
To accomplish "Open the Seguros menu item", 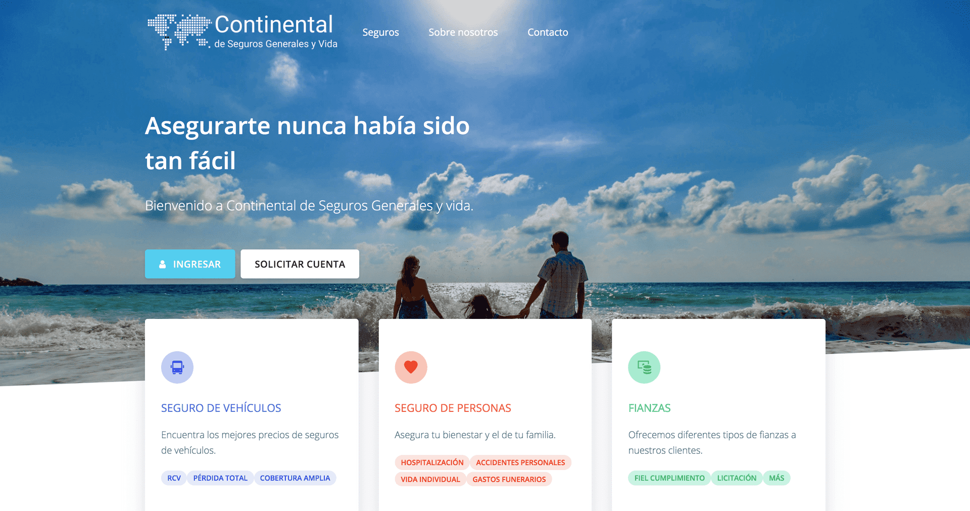I will click(x=380, y=32).
